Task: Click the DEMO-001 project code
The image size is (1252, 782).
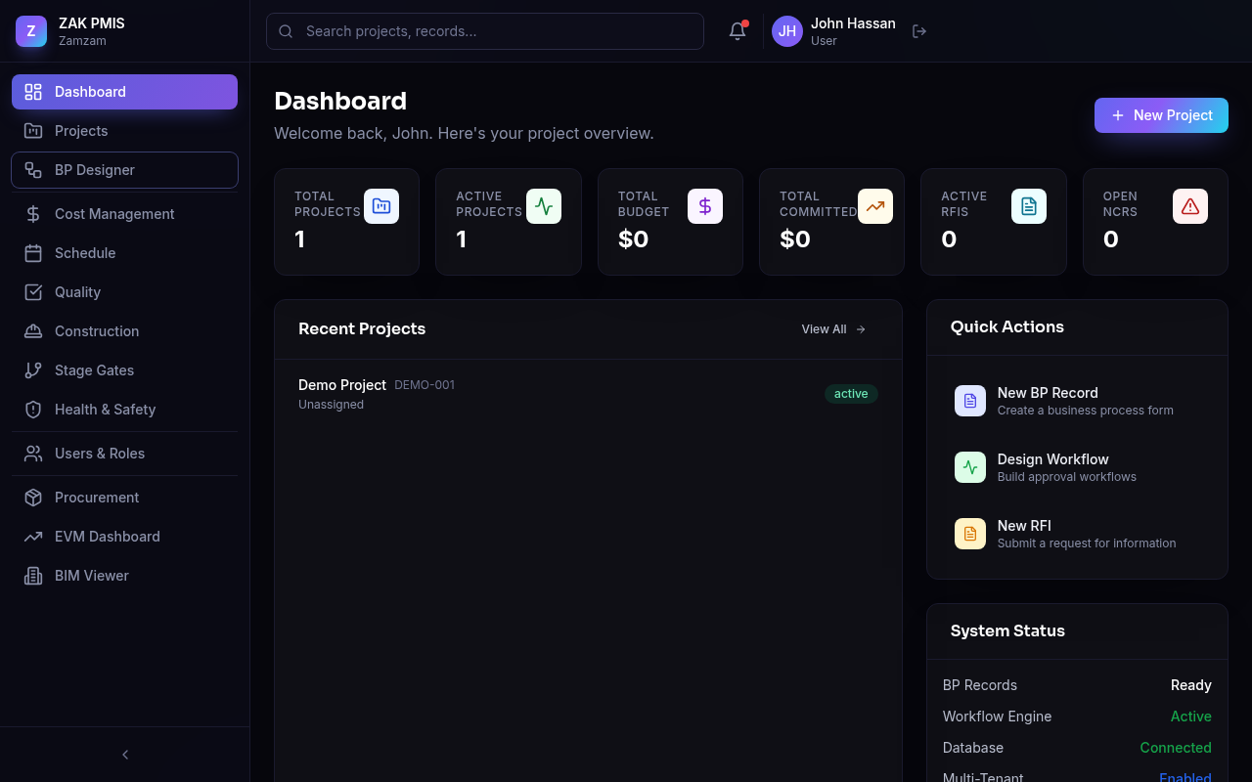Action: [x=425, y=385]
